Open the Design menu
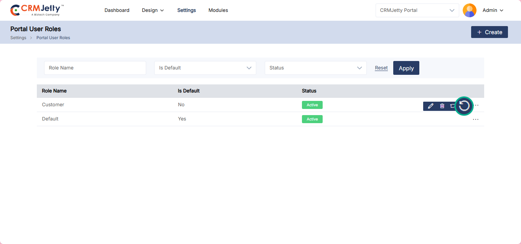Screen dimensions: 521x244 point(153,10)
